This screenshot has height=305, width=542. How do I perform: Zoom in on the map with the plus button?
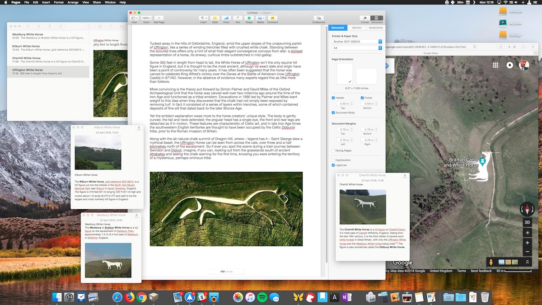pos(527,243)
